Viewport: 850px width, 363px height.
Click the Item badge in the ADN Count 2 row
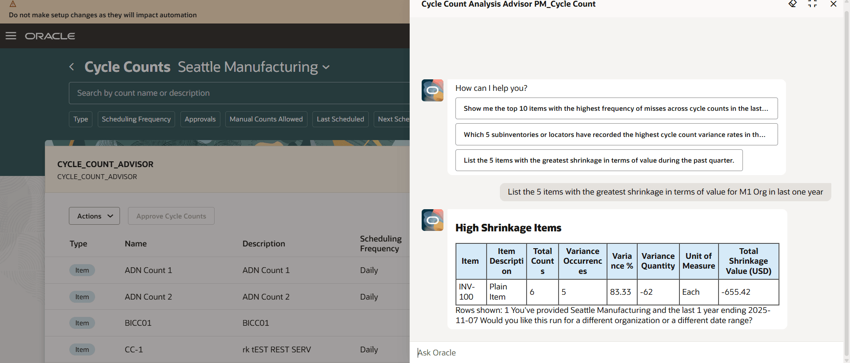click(x=82, y=297)
